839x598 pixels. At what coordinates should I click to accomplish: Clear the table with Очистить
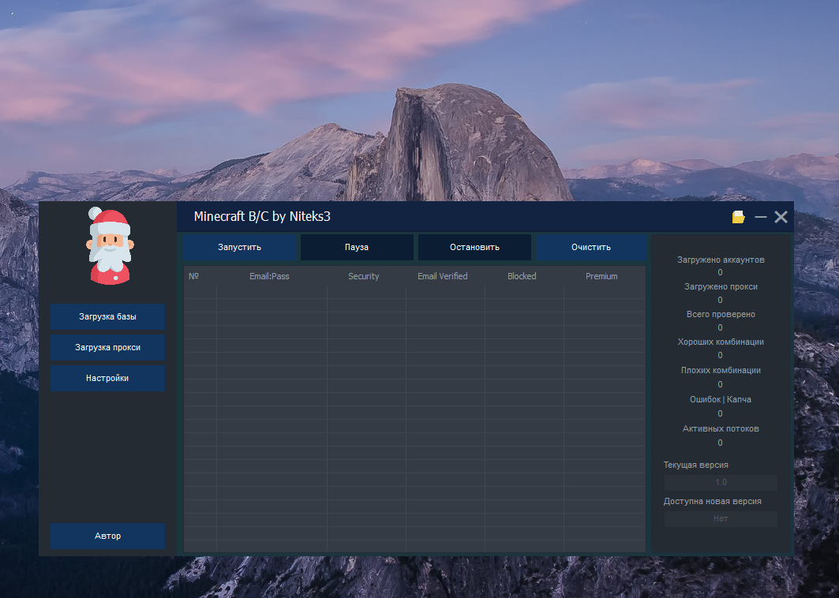coord(591,247)
